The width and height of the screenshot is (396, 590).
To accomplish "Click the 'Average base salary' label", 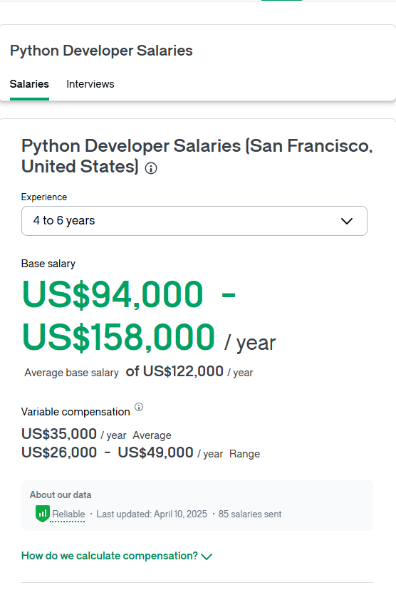I will [x=71, y=373].
